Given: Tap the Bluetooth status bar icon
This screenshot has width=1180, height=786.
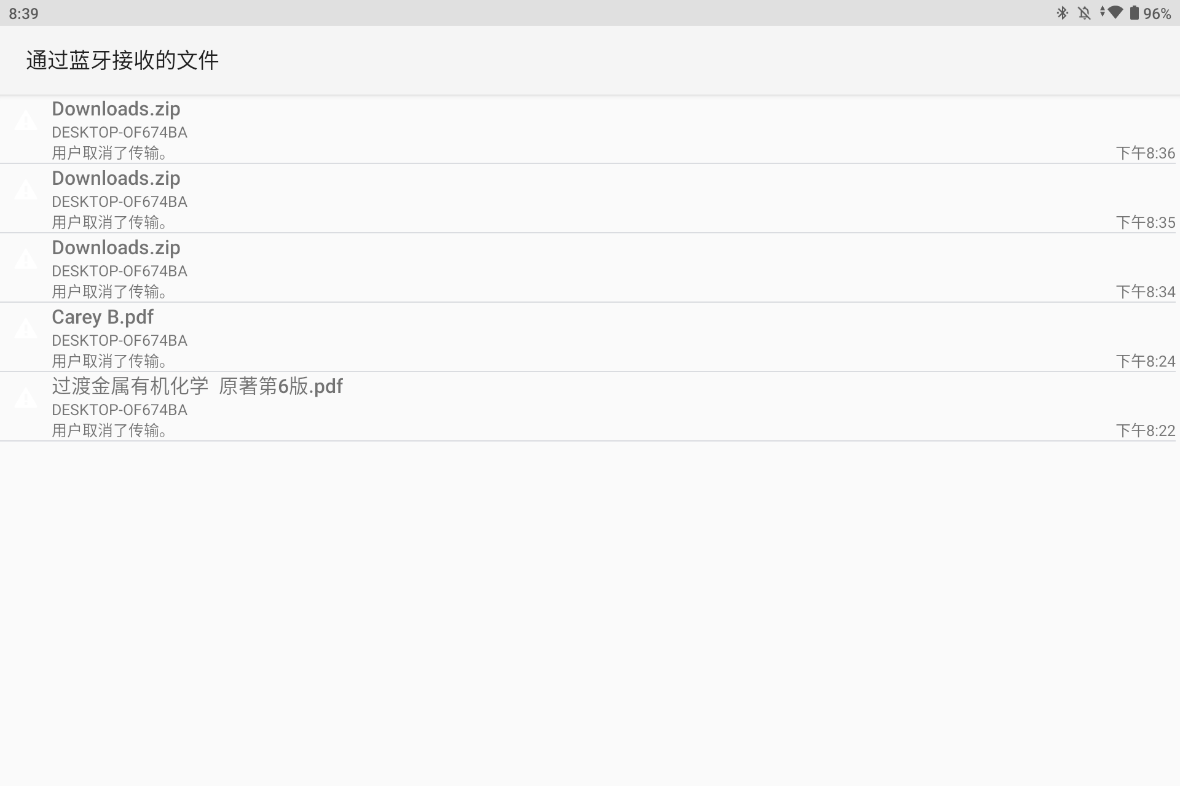Looking at the screenshot, I should (x=1062, y=13).
